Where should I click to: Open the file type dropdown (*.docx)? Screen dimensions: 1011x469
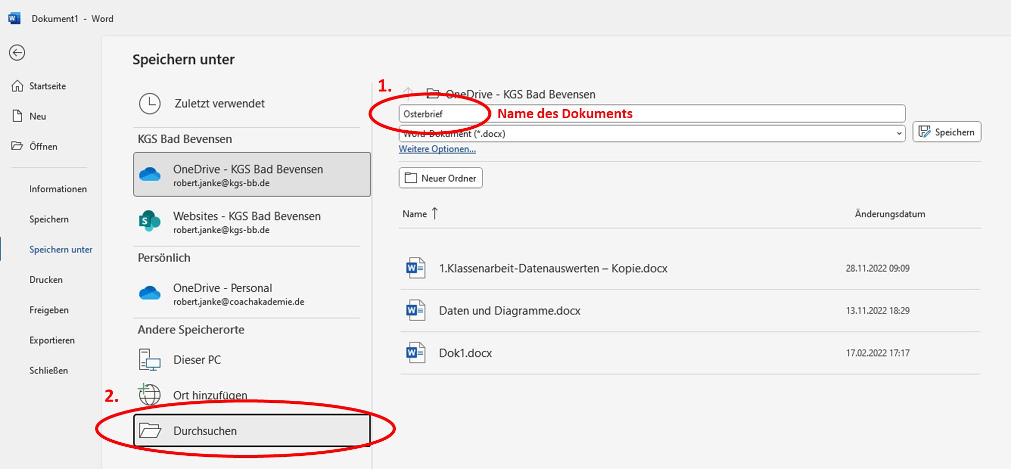click(x=899, y=134)
